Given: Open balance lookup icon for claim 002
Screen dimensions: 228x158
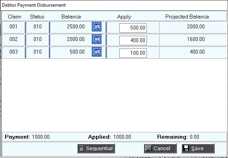Looking at the screenshot, I should click(96, 39).
